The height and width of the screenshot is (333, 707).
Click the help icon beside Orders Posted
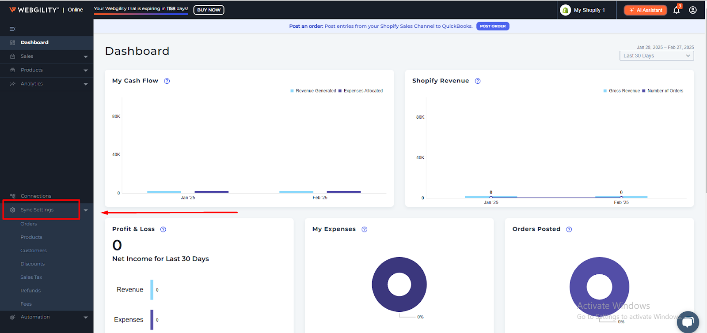(x=569, y=229)
